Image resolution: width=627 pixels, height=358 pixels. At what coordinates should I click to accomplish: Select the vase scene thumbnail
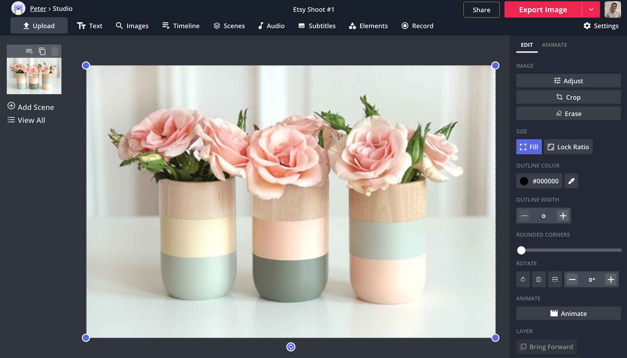click(34, 76)
